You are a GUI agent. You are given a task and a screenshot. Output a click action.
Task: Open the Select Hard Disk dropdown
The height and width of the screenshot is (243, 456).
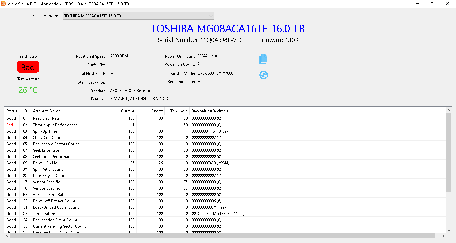coord(139,16)
